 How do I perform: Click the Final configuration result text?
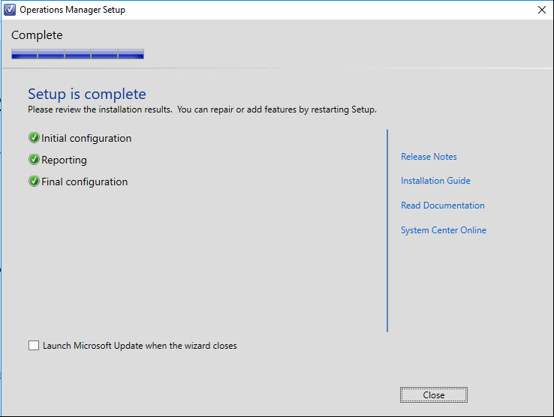pos(84,181)
